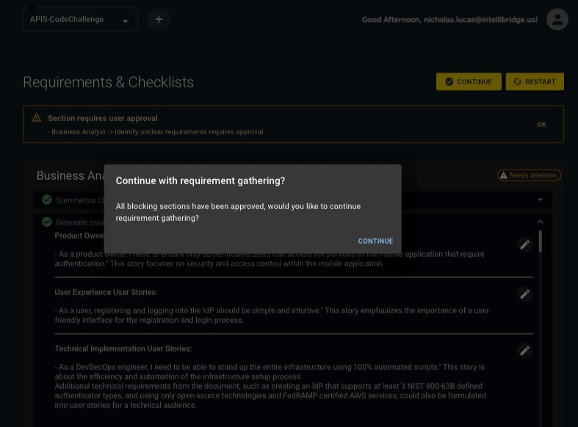This screenshot has height=427, width=578.
Task: Click the Needs attention badge
Action: click(x=529, y=175)
